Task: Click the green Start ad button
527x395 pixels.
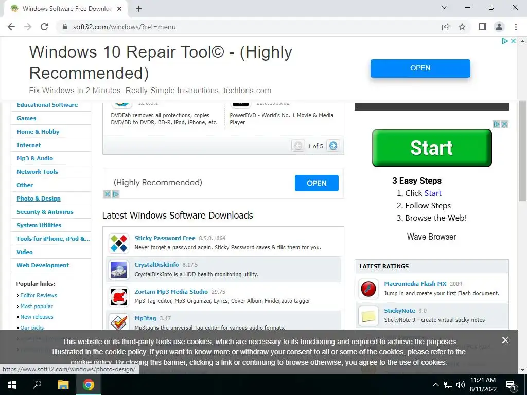Action: pyautogui.click(x=432, y=148)
